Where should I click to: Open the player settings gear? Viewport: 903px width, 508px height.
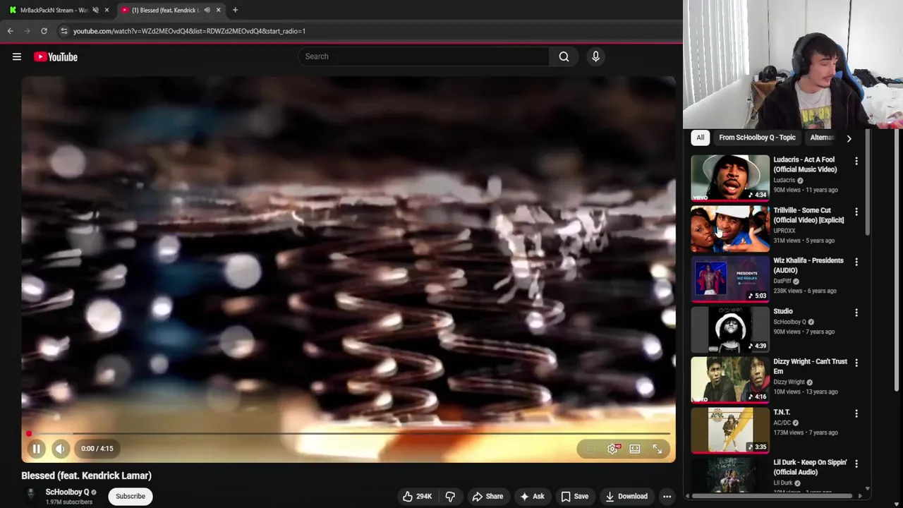tap(613, 449)
